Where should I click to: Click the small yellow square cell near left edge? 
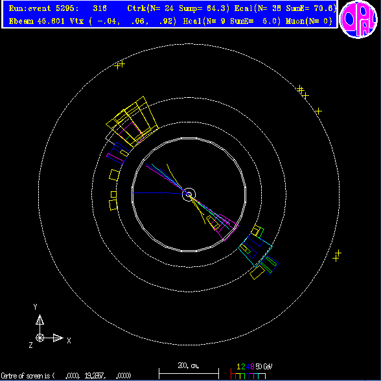click(113, 194)
